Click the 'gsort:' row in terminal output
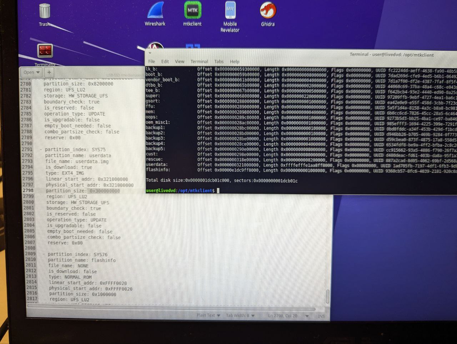 301,101
